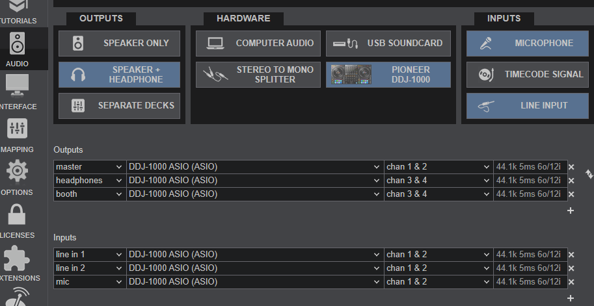This screenshot has height=306, width=594.
Task: Click the master row 44.1k latency info
Action: [530, 167]
